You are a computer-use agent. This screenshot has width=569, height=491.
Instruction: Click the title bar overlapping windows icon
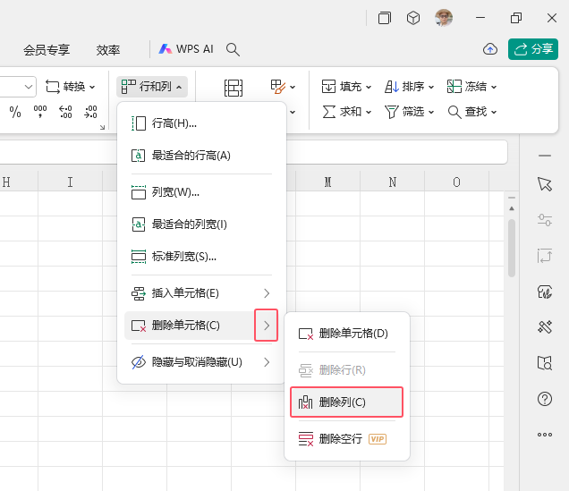point(385,17)
